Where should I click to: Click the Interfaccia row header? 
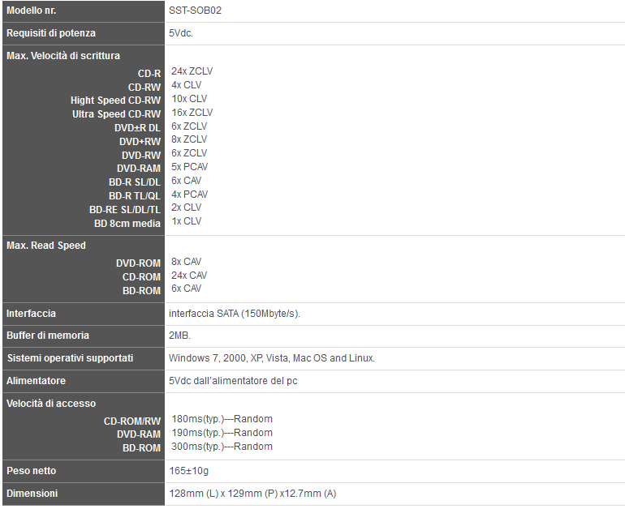pyautogui.click(x=31, y=314)
